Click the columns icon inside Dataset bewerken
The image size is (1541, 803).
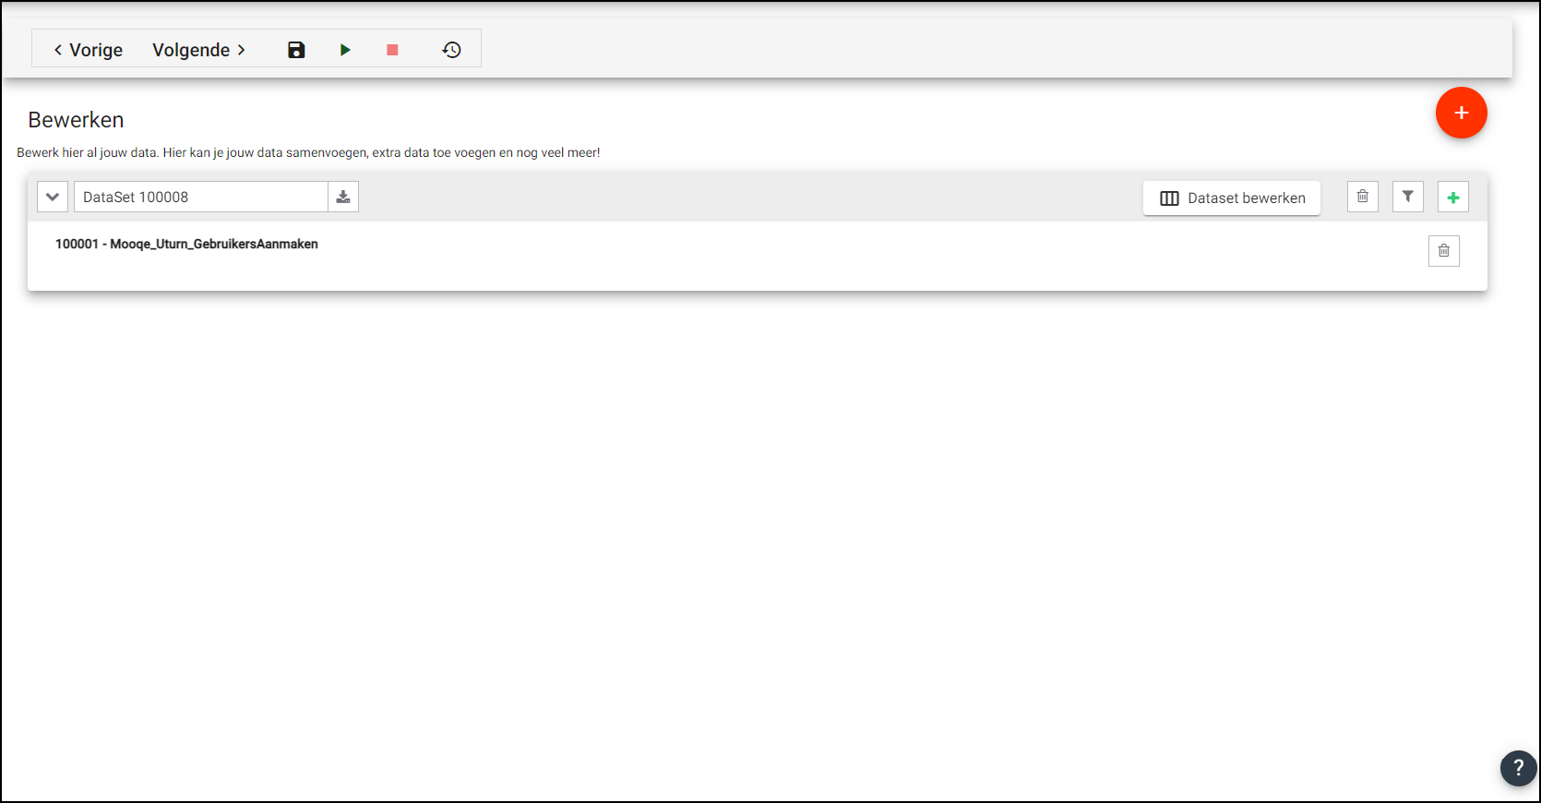(x=1169, y=198)
